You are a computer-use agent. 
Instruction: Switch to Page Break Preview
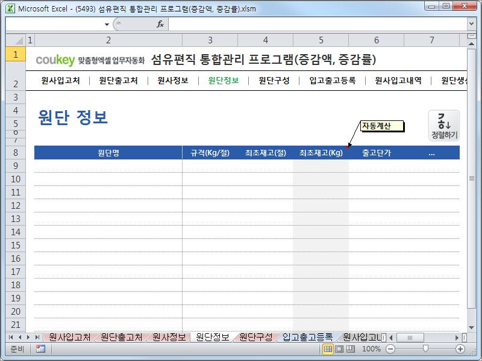(350, 349)
